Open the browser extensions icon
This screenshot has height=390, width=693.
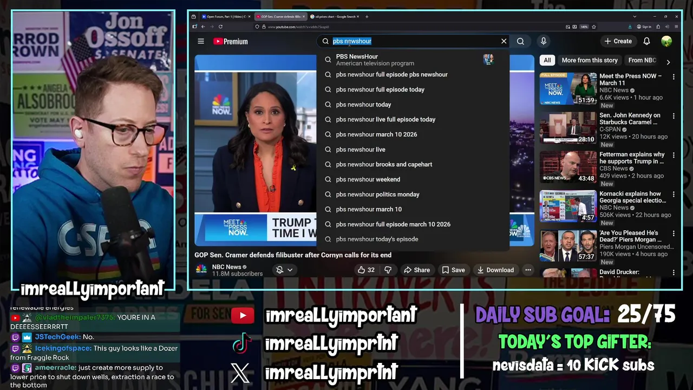pyautogui.click(x=658, y=27)
